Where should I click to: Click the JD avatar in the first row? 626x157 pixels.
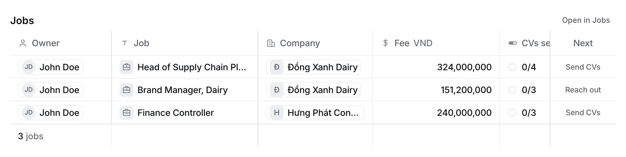[29, 67]
